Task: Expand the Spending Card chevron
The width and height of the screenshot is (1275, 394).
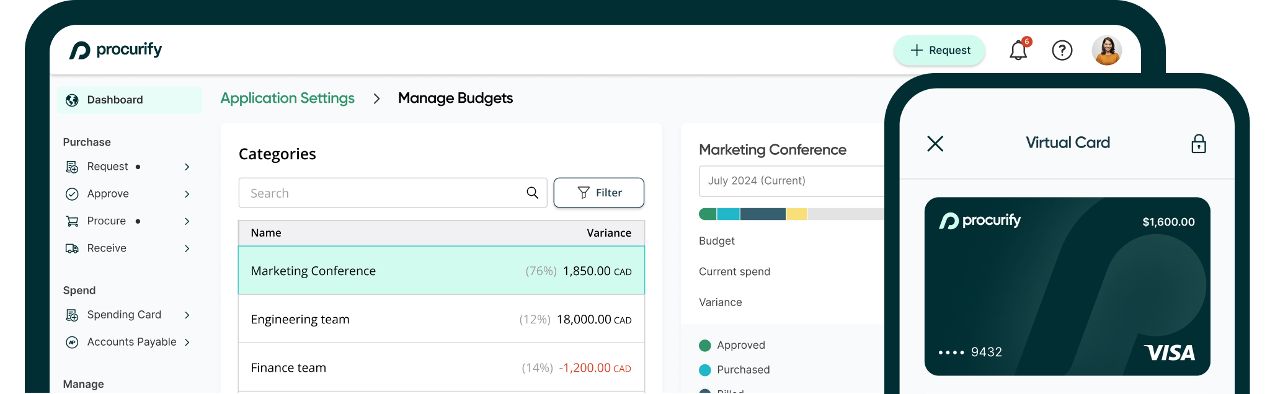Action: (187, 315)
